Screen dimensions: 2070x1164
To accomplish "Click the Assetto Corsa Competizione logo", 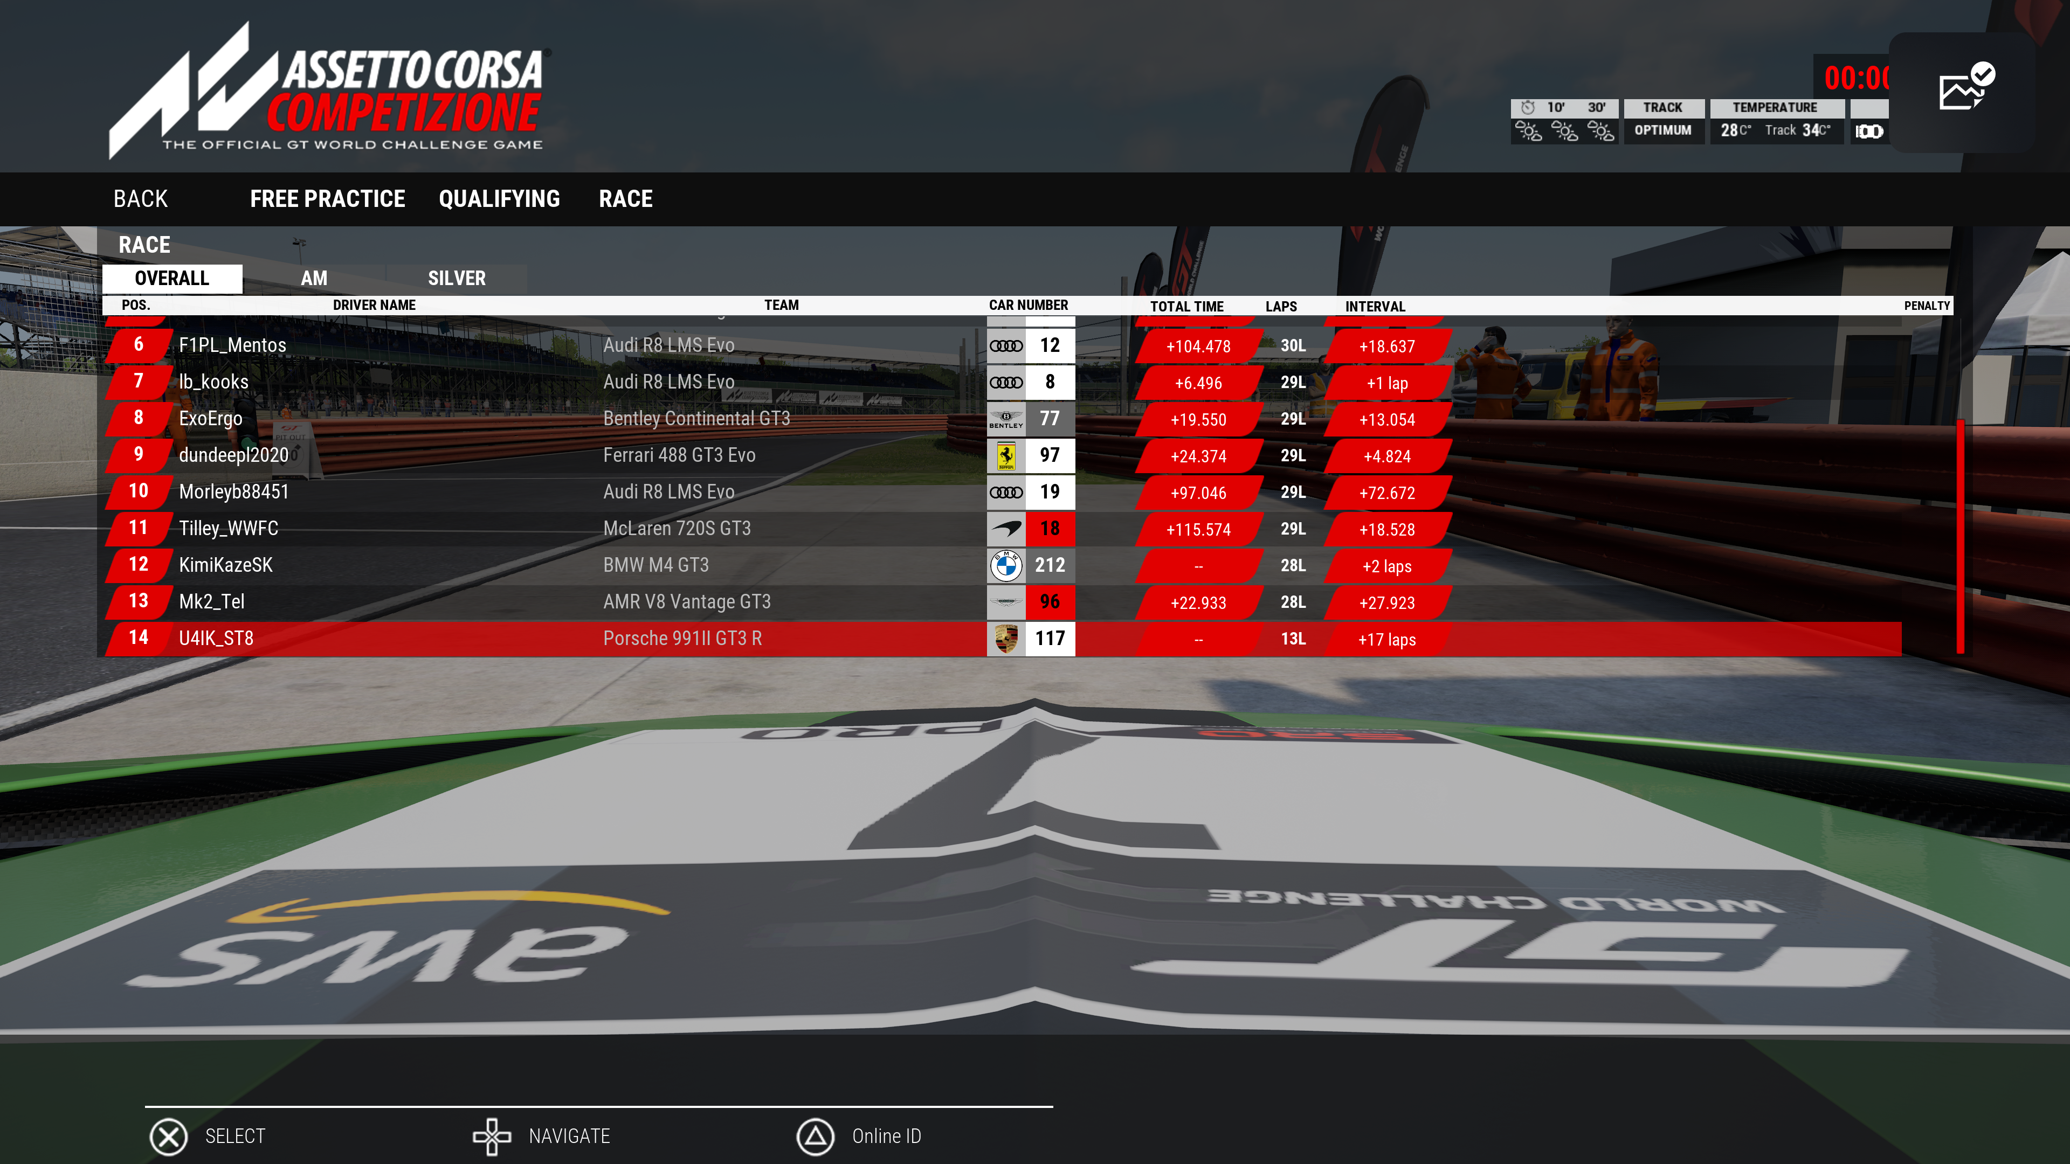I will [329, 90].
